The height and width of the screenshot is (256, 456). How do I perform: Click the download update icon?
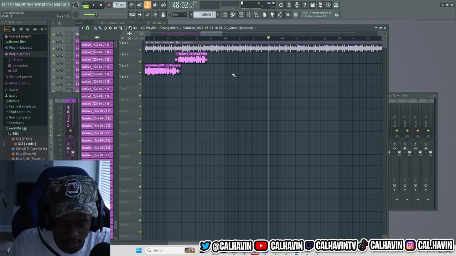click(336, 5)
